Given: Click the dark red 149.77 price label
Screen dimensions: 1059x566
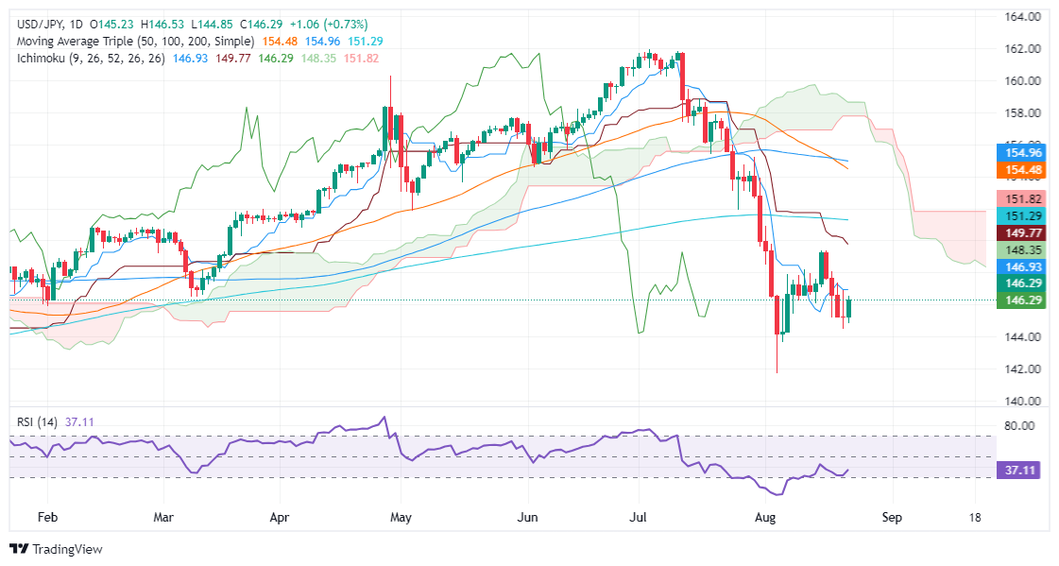Looking at the screenshot, I should [1021, 233].
